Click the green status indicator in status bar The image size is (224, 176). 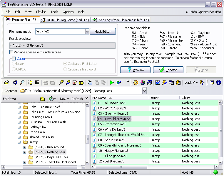(x=215, y=172)
